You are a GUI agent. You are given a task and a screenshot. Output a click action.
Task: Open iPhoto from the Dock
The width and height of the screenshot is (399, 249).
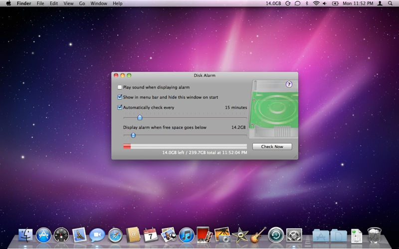pyautogui.click(x=222, y=235)
